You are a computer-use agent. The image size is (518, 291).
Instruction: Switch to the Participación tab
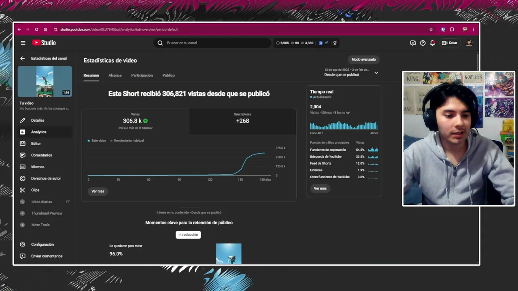(x=142, y=75)
